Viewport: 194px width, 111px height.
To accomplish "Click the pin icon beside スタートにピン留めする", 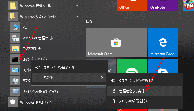I will click(x=38, y=68).
